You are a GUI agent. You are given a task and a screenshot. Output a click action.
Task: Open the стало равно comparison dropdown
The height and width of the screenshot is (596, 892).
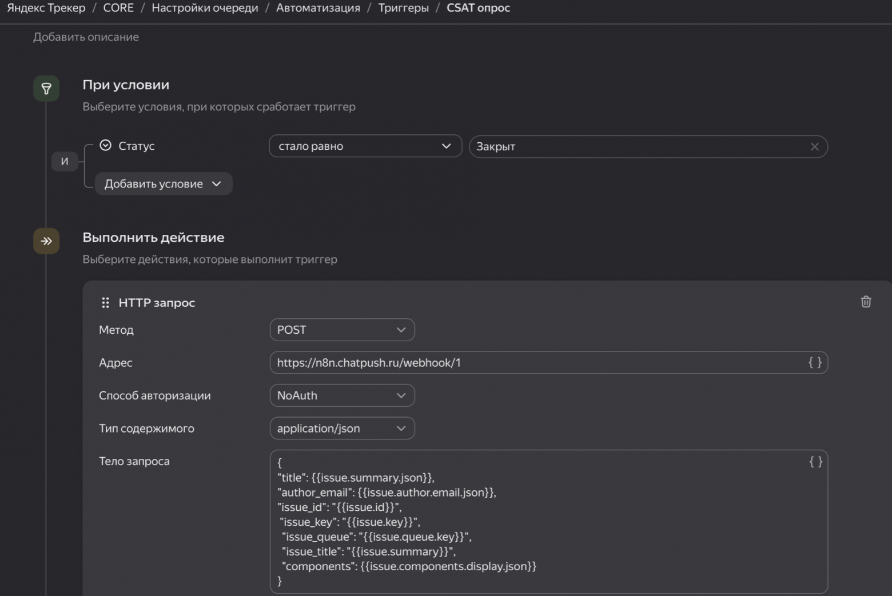[365, 146]
